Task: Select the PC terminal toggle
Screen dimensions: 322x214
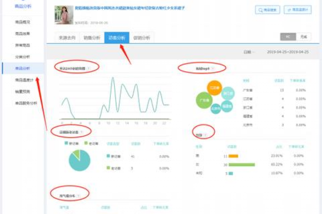Action: [288, 37]
